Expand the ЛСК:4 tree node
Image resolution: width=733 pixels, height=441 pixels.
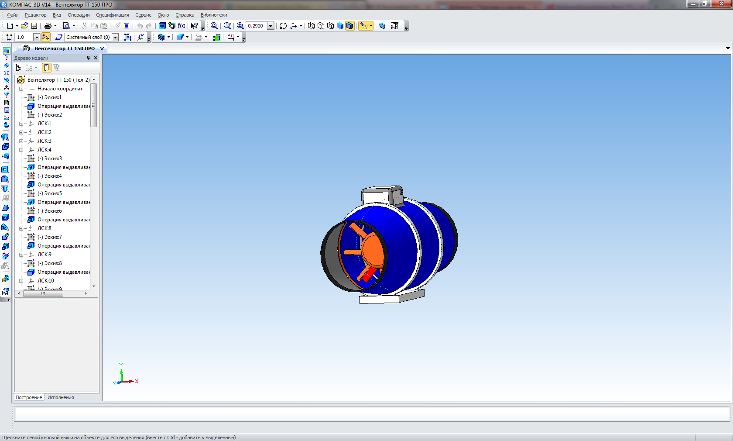coord(21,150)
